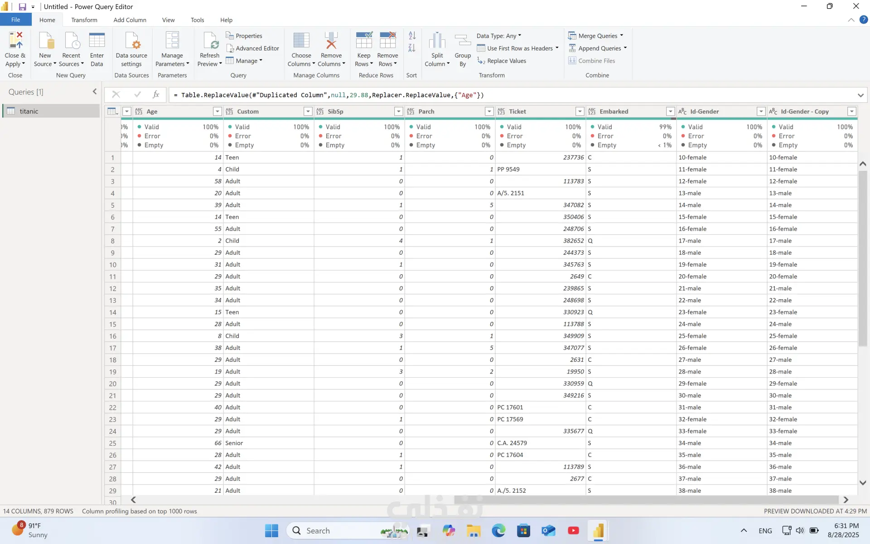Click the Replace Values button
Viewport: 870px width, 544px height.
click(502, 61)
